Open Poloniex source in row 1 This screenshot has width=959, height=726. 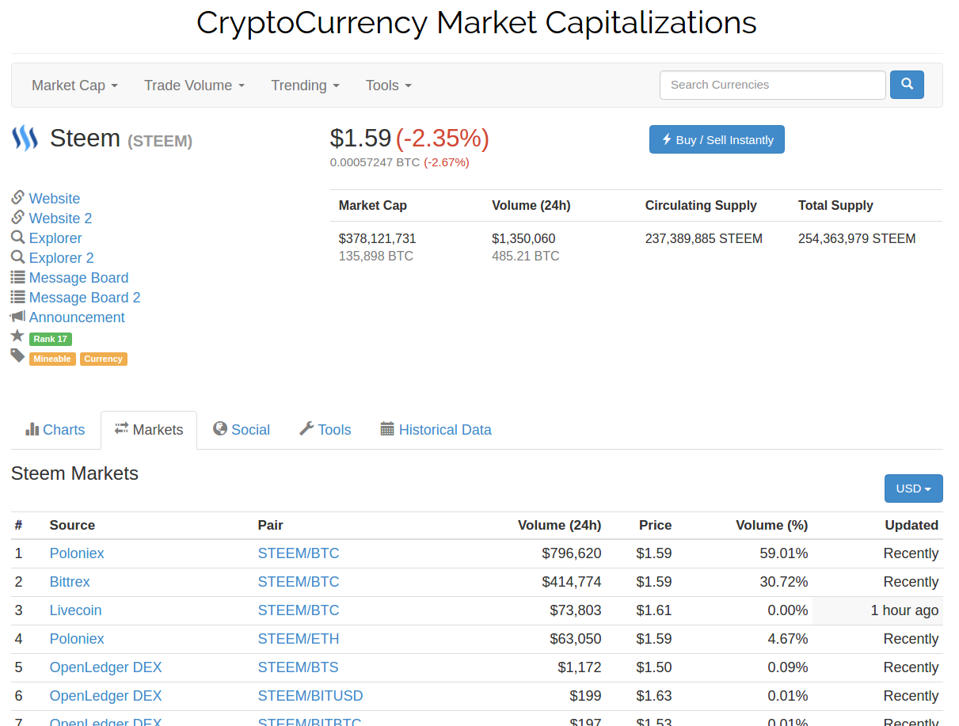(77, 553)
